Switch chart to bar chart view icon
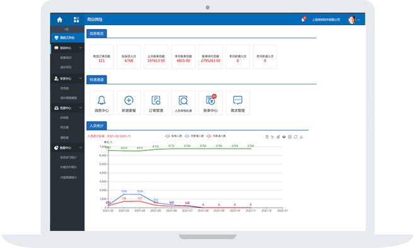Viewport: 416px width, 248px height. click(278, 137)
